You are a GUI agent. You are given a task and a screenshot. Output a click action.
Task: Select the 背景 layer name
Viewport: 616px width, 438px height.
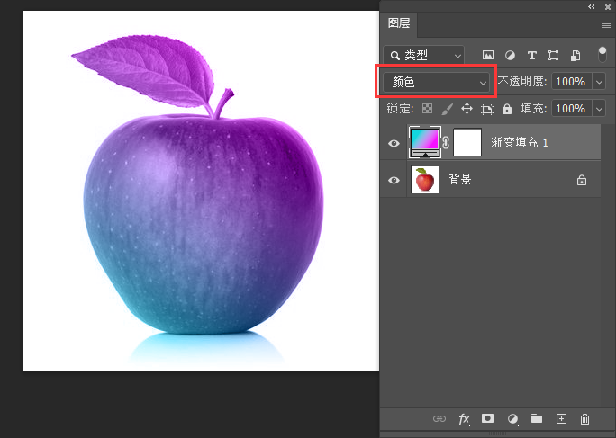[x=460, y=179]
